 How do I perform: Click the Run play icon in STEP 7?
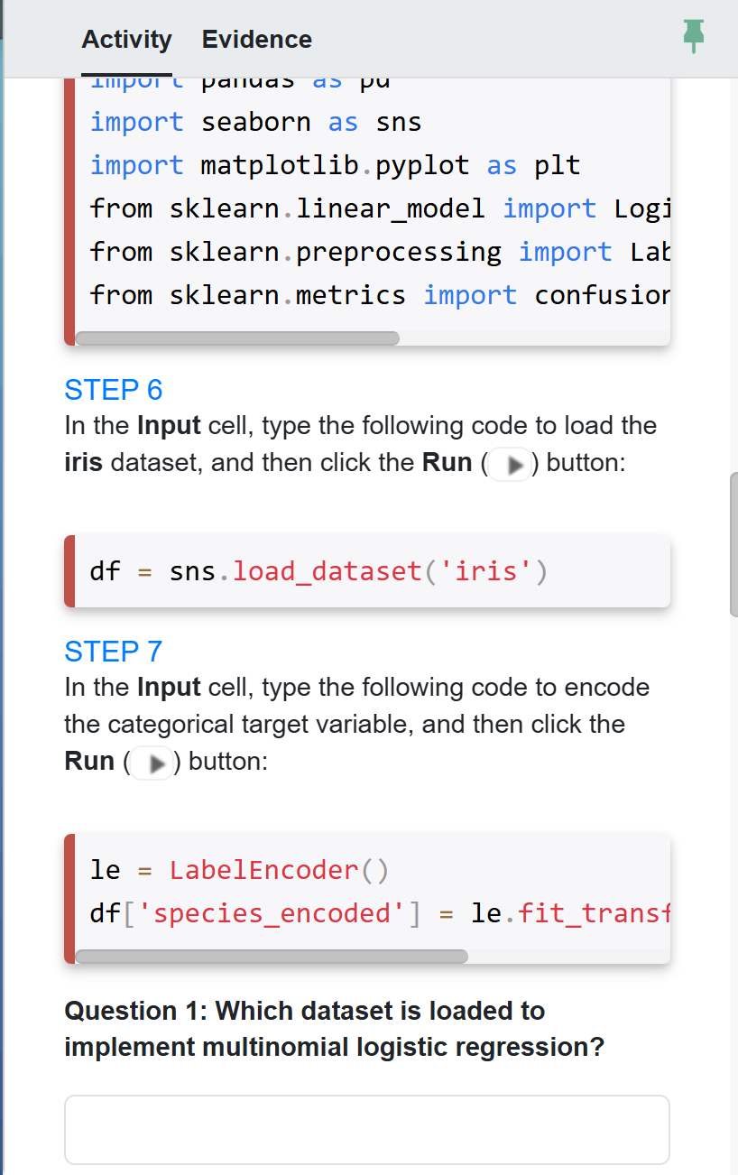pyautogui.click(x=152, y=762)
